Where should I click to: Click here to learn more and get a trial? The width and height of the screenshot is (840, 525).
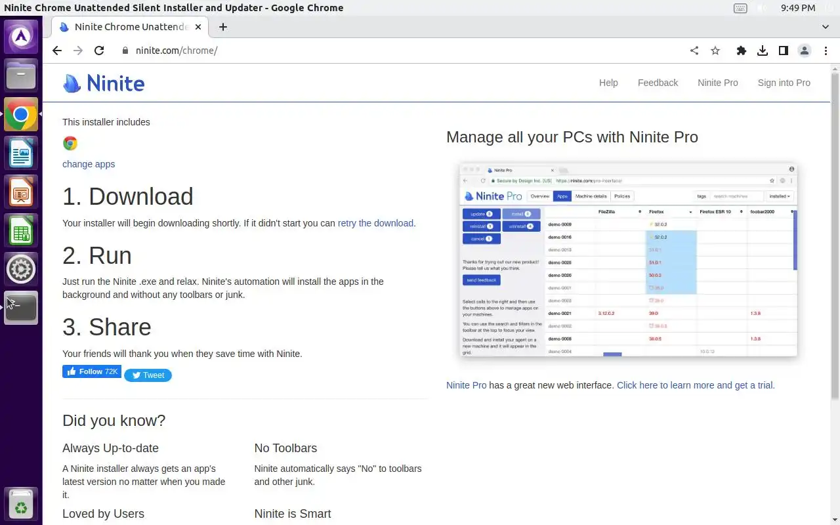(696, 385)
